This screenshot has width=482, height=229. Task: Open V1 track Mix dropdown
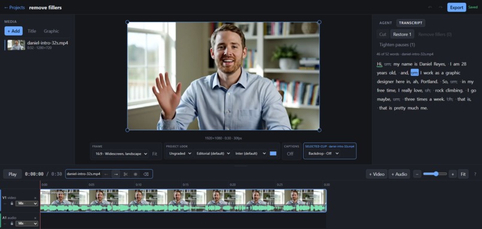click(27, 203)
